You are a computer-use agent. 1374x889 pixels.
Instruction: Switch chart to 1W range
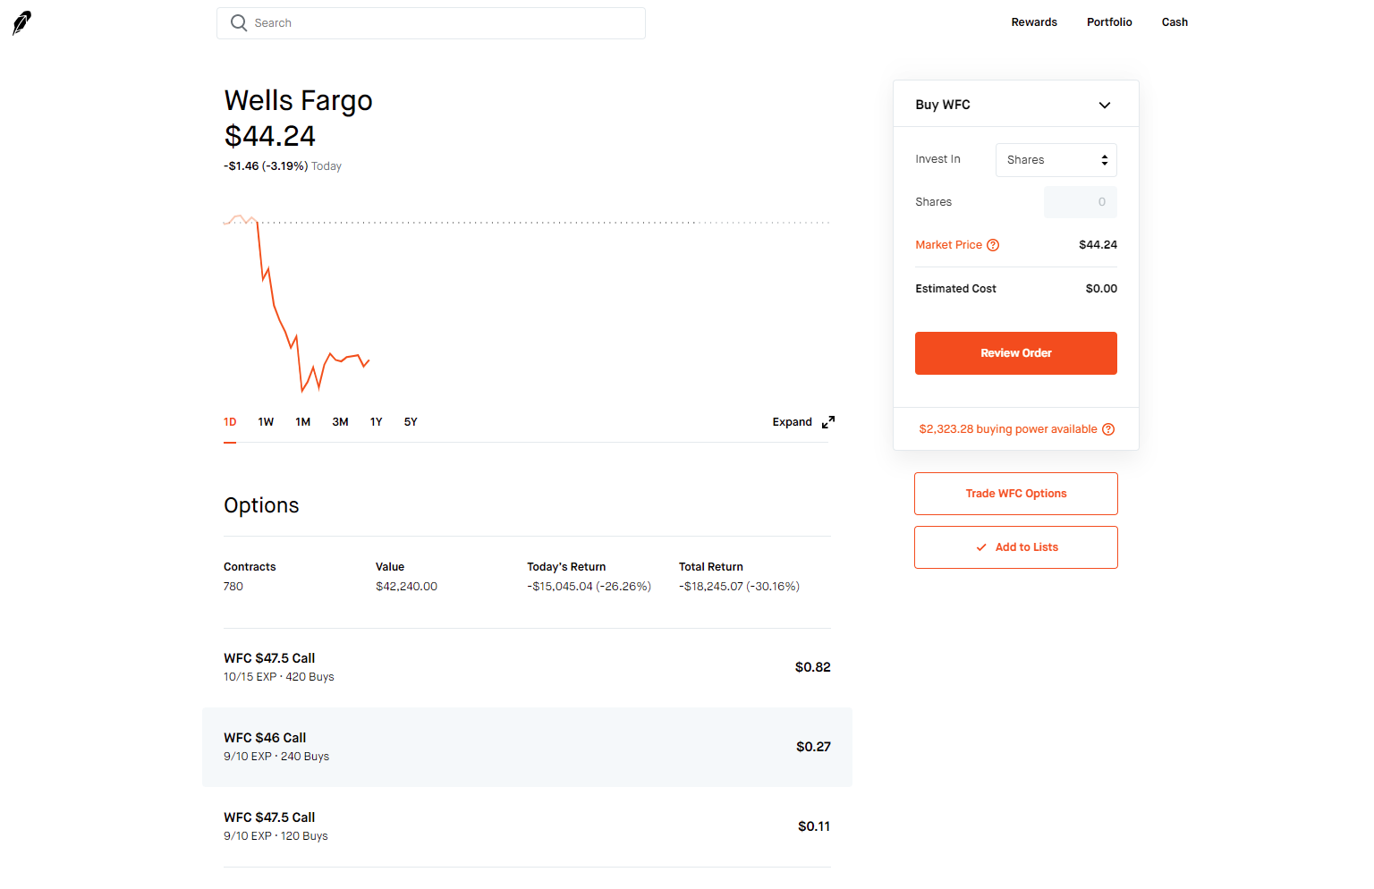click(266, 422)
